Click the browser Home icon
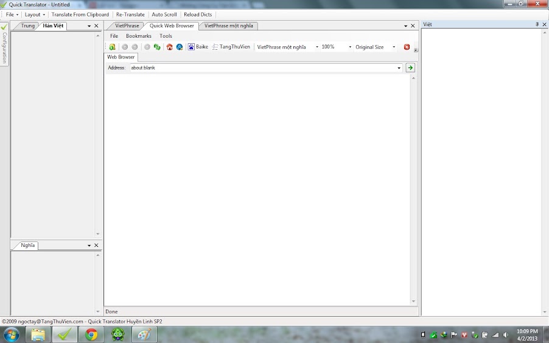 click(x=170, y=47)
